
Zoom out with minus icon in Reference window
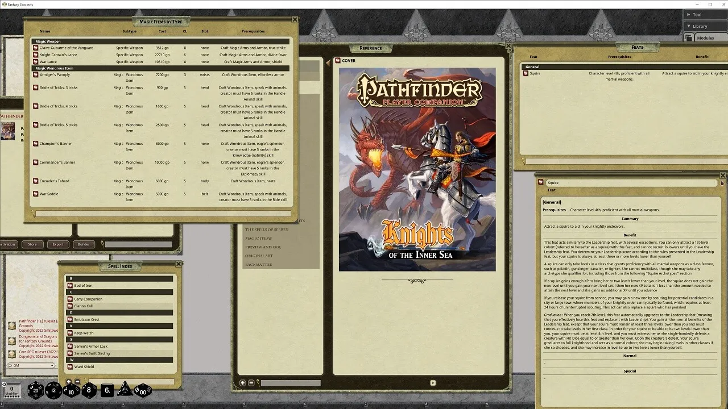point(251,383)
